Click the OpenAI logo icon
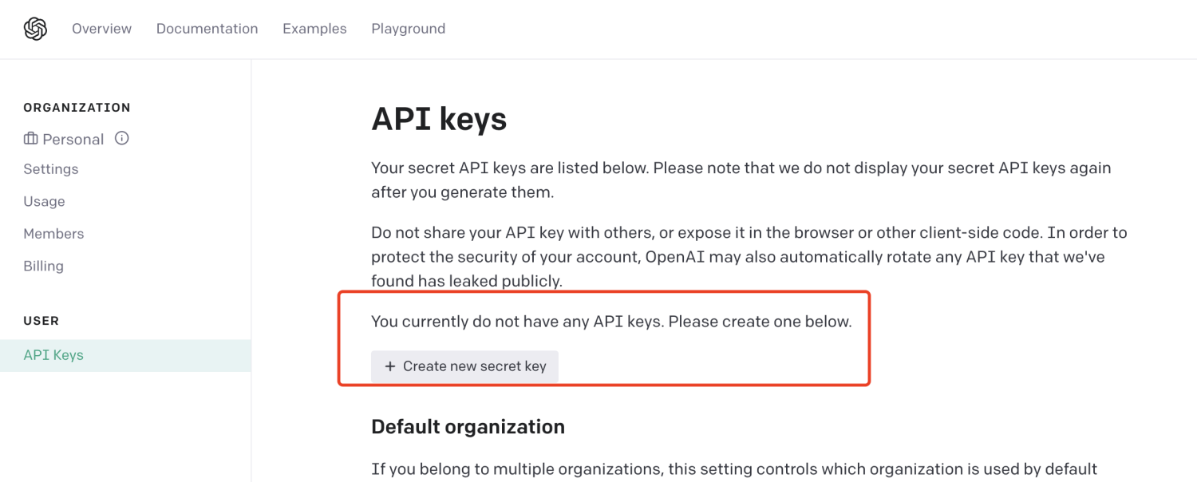 click(35, 29)
